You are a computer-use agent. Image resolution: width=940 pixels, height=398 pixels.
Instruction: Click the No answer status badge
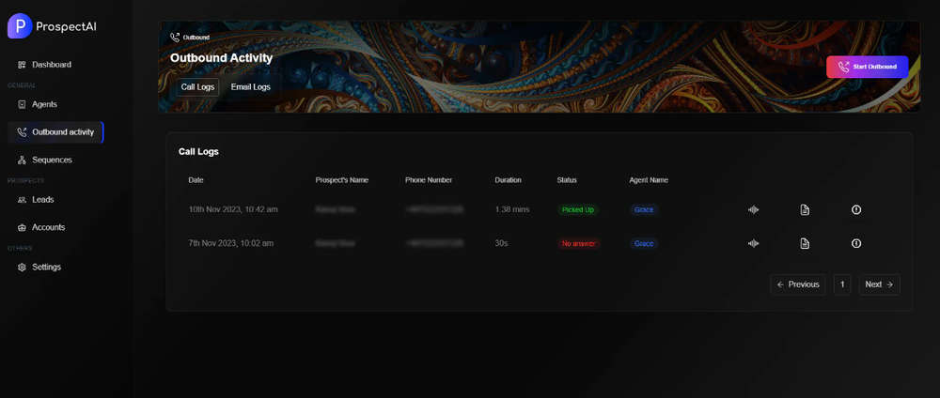tap(578, 244)
